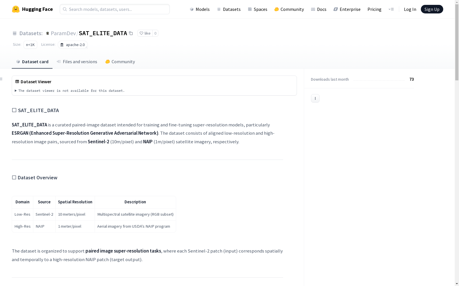Click the Source column header
Screen dimensions: 459x286
point(44,202)
